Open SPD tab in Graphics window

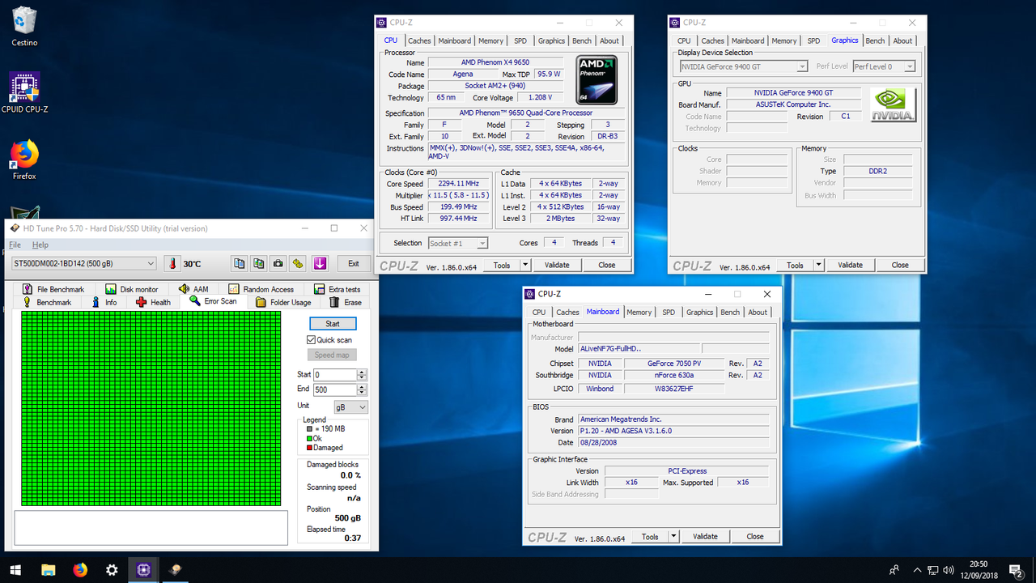click(813, 40)
